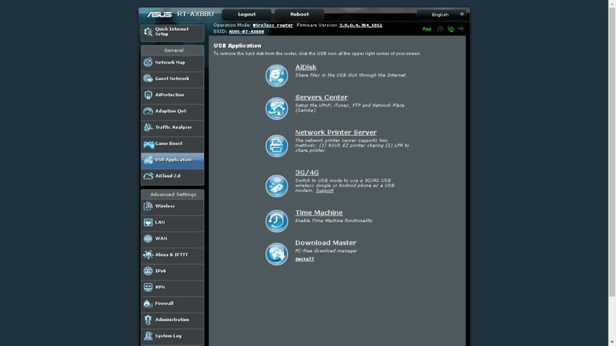This screenshot has height=346, width=616.
Task: Click the 3G/4G USB modem icon
Action: click(x=277, y=186)
